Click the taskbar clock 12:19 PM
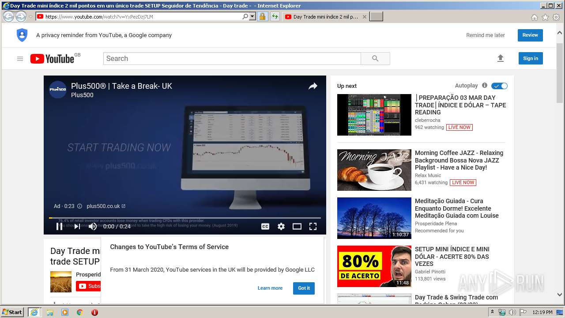565x318 pixels. [542, 312]
